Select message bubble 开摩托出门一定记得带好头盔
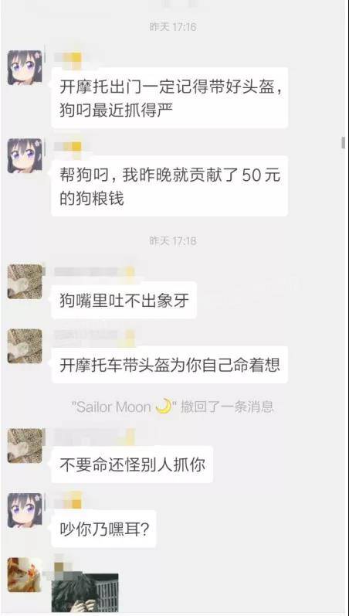This screenshot has width=349, height=616. click(170, 98)
